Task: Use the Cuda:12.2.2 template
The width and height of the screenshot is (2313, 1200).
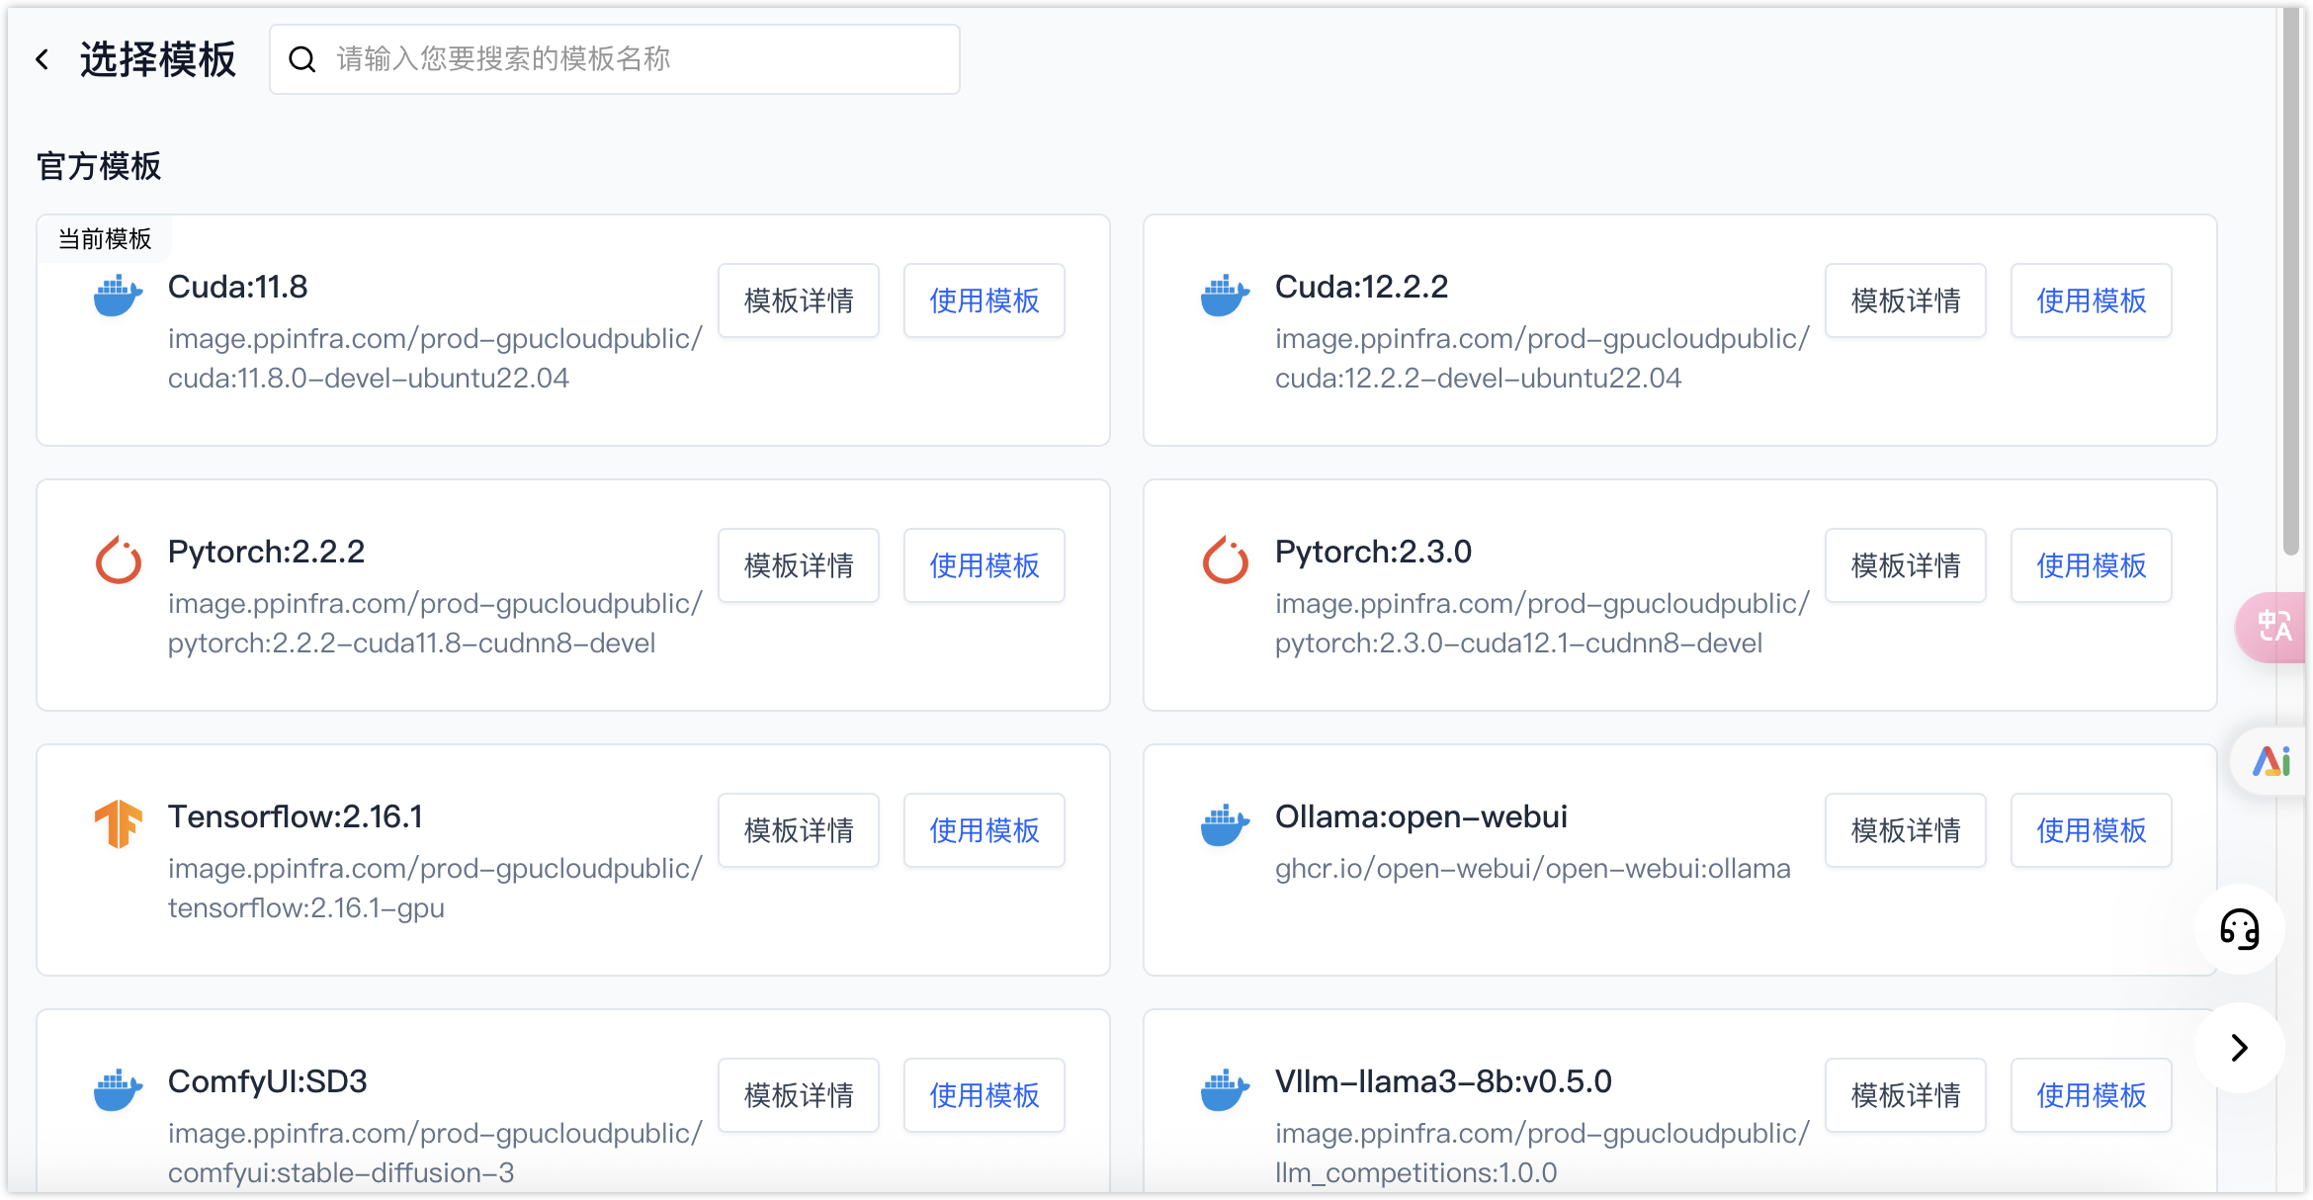Action: click(x=2091, y=300)
